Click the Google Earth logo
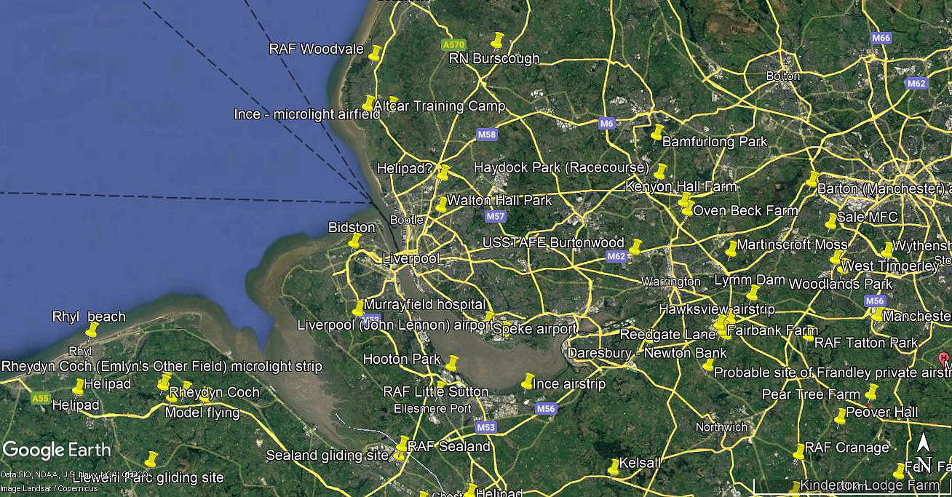Screen dimensions: 952x497 tap(57, 450)
